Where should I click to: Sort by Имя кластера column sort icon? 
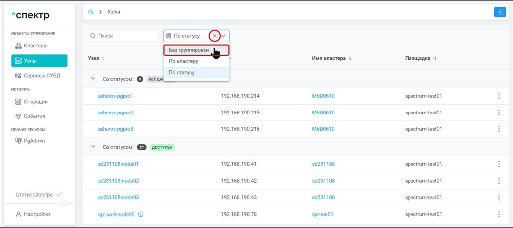350,59
